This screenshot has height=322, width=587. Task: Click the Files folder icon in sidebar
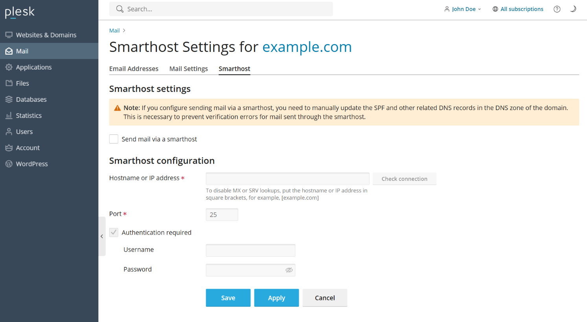9,83
